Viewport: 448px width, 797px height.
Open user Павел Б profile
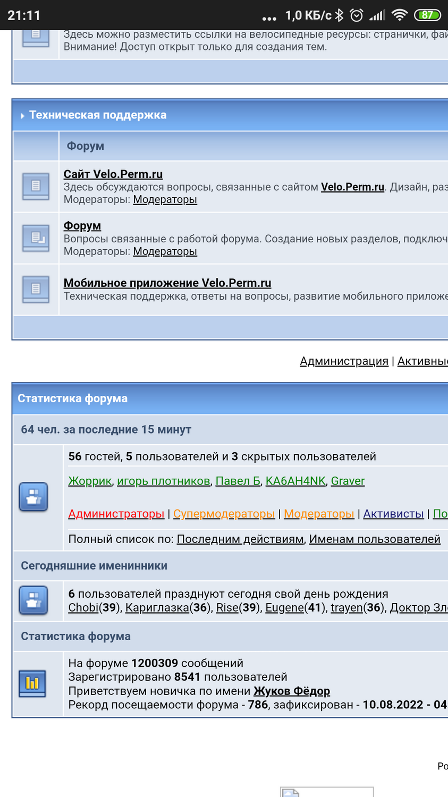click(x=238, y=481)
